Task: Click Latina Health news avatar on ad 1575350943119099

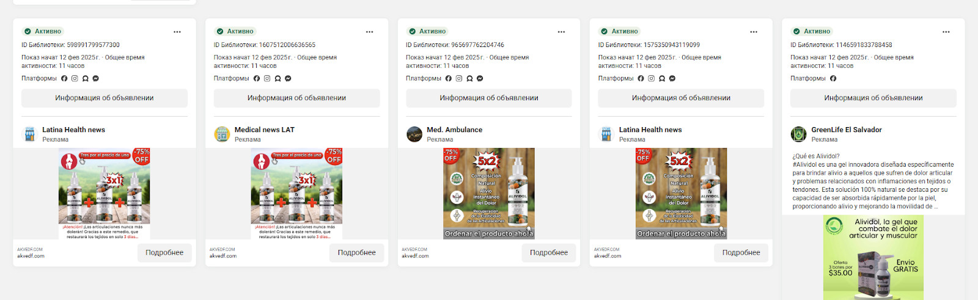Action: (x=606, y=134)
